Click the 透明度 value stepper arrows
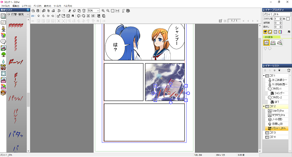 pos(281,23)
